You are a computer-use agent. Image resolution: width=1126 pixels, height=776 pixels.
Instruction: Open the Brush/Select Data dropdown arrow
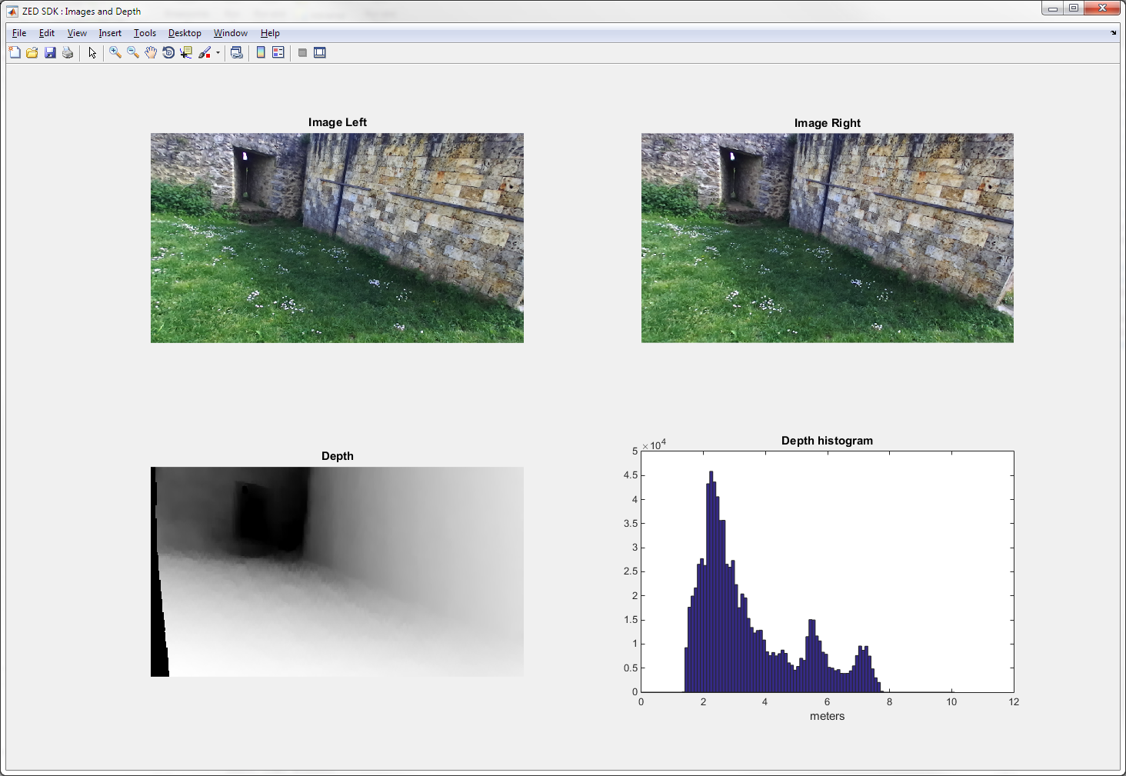(x=218, y=52)
